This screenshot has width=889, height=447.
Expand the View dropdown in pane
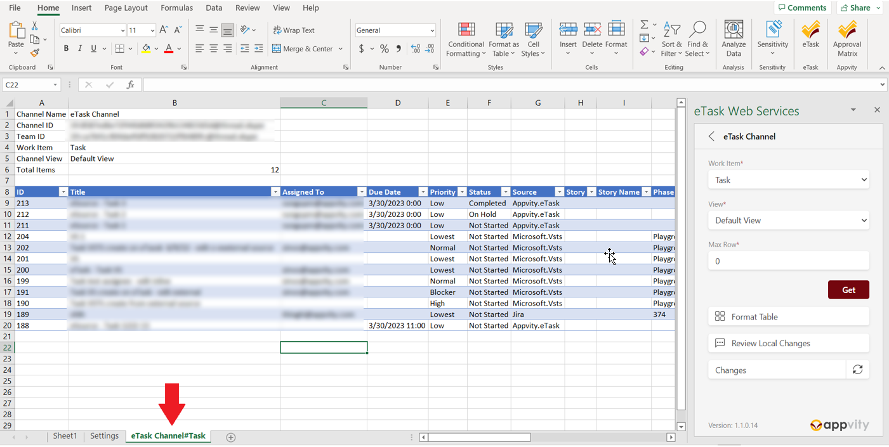788,221
